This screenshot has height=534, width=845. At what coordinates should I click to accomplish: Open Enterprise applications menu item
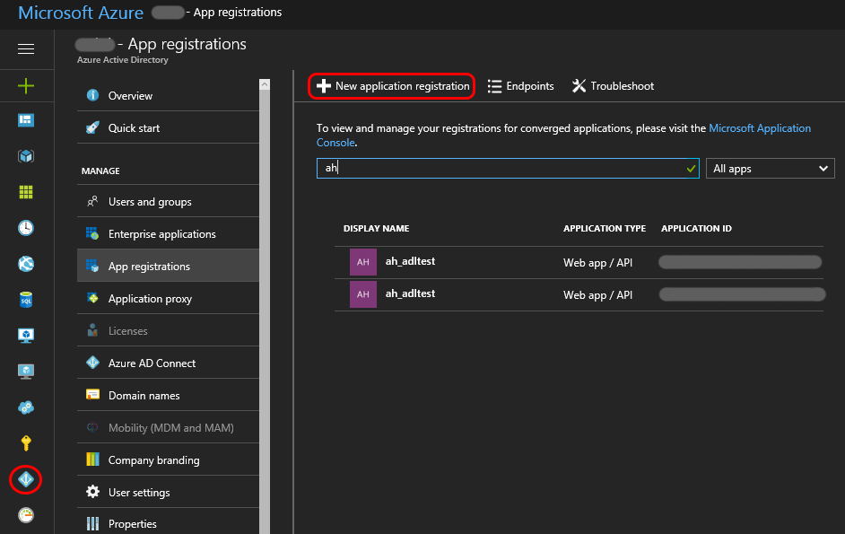coord(168,233)
